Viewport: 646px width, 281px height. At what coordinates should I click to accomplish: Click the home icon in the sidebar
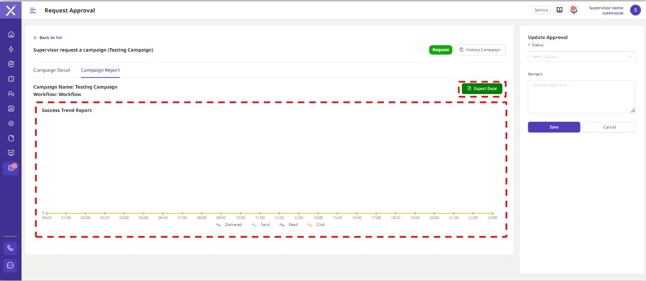11,35
